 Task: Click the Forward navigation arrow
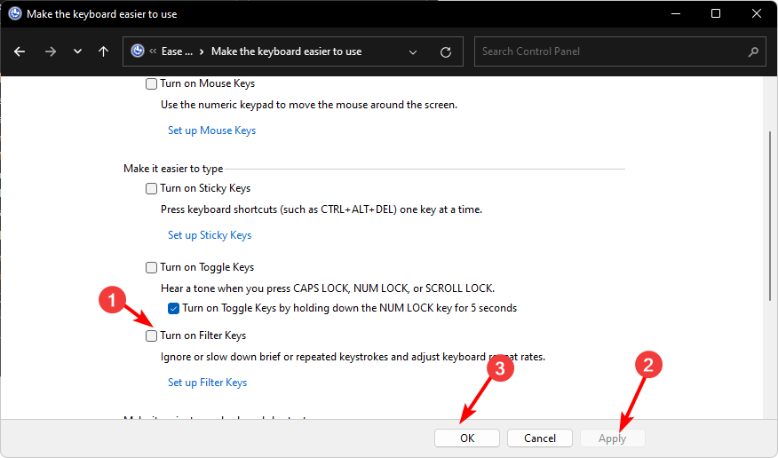(x=50, y=51)
